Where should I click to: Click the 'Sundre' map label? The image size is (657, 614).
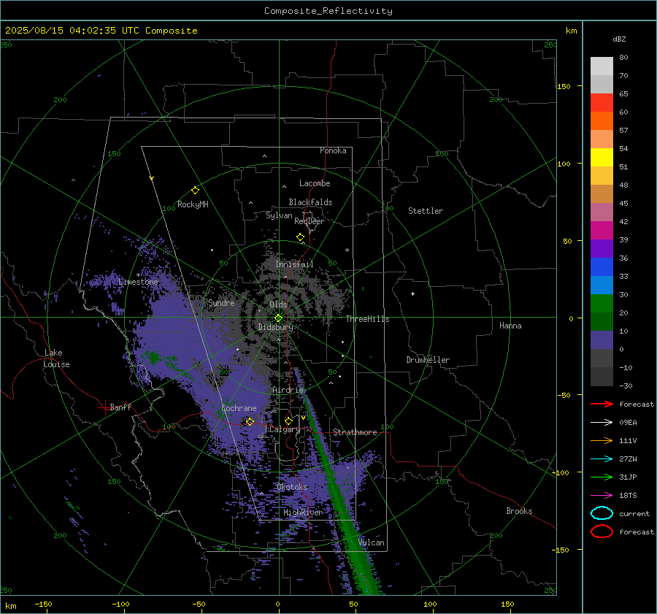(221, 302)
